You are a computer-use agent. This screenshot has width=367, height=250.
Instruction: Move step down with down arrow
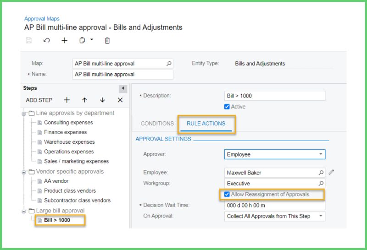pos(102,100)
